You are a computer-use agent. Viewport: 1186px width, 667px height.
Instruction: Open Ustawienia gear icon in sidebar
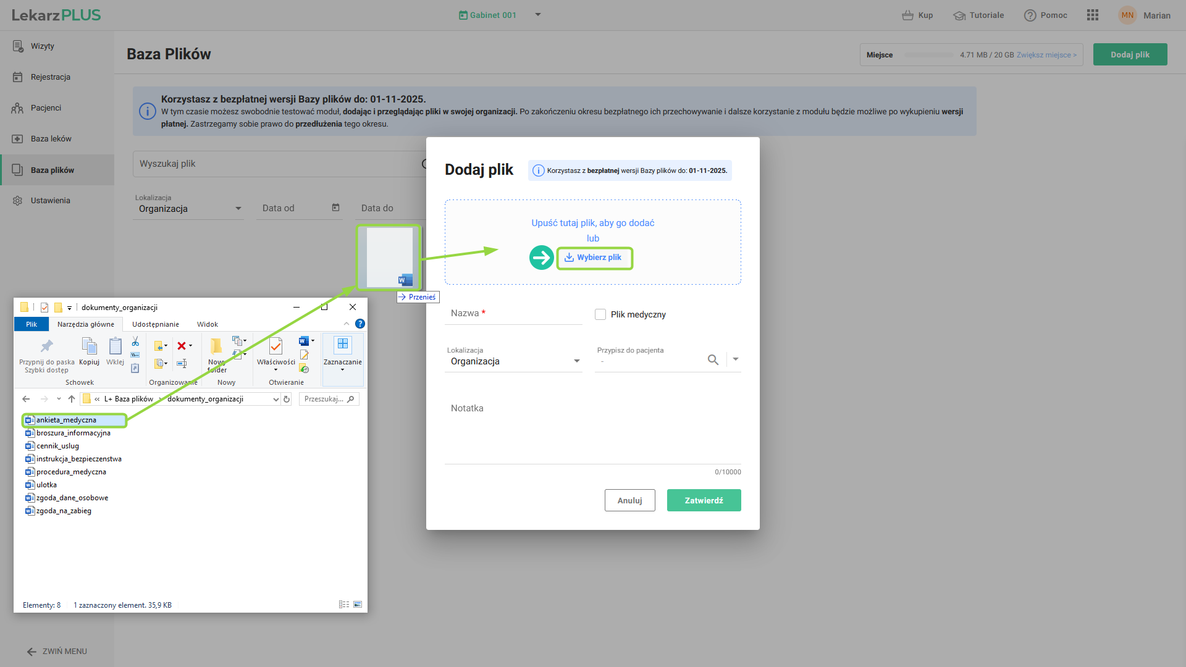[17, 201]
